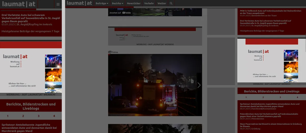The width and height of the screenshot is (306, 133).
Task: Select the Wetter menu item
Action: click(x=162, y=4)
